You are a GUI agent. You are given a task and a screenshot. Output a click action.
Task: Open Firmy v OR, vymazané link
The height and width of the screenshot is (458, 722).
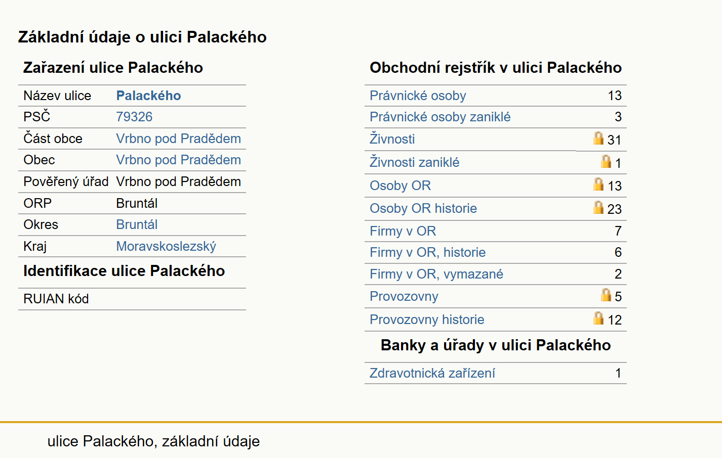pos(436,274)
